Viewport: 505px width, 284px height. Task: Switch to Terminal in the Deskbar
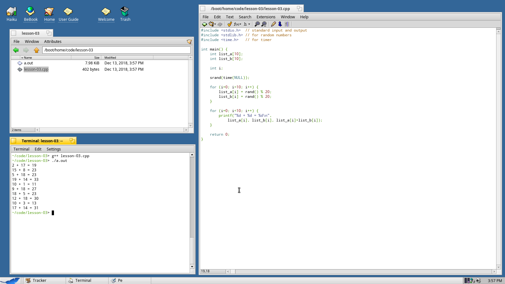pos(87,281)
